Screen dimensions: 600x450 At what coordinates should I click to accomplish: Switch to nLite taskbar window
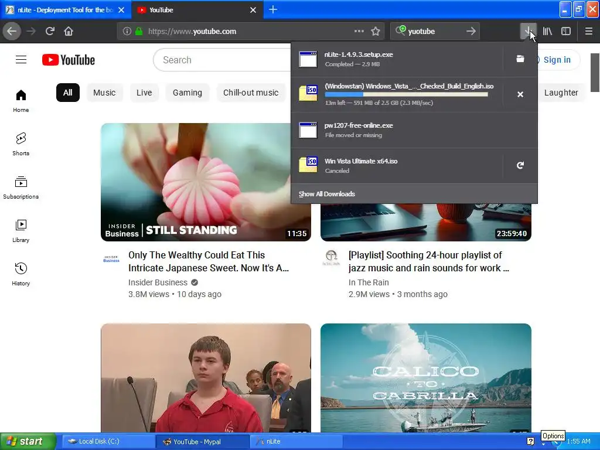click(296, 442)
